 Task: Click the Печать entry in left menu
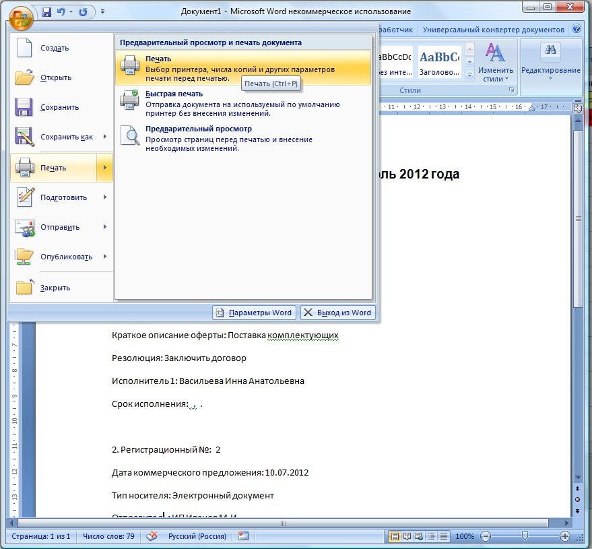(54, 168)
